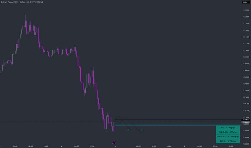
Task: Click date marker 8 on time axis
Action: (184, 146)
